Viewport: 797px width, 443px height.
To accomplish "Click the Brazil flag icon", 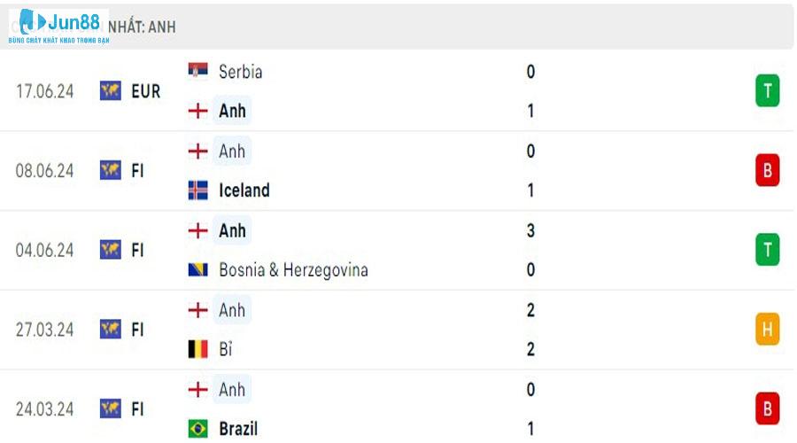I will (x=197, y=429).
